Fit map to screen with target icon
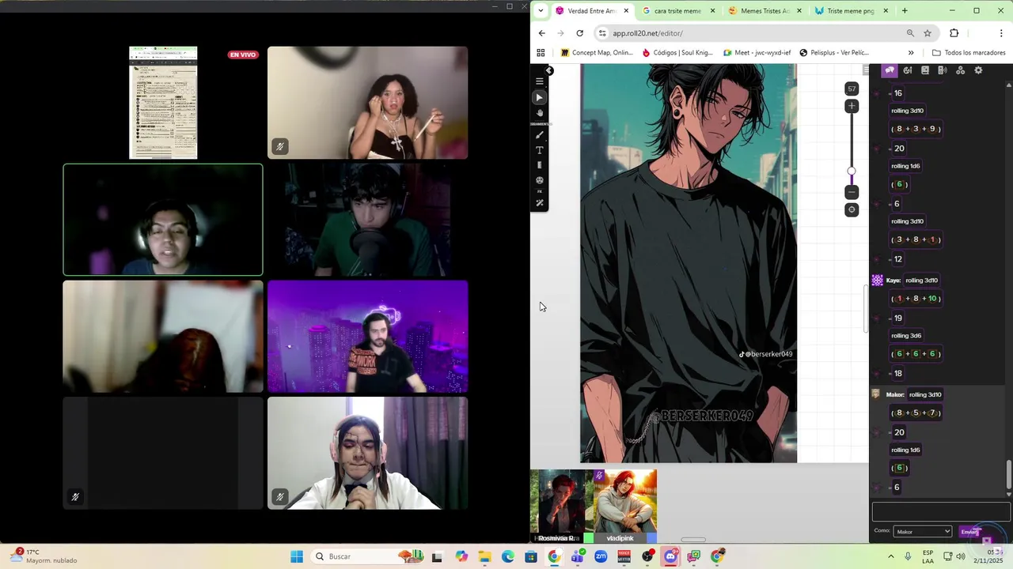The image size is (1013, 569). tap(852, 209)
